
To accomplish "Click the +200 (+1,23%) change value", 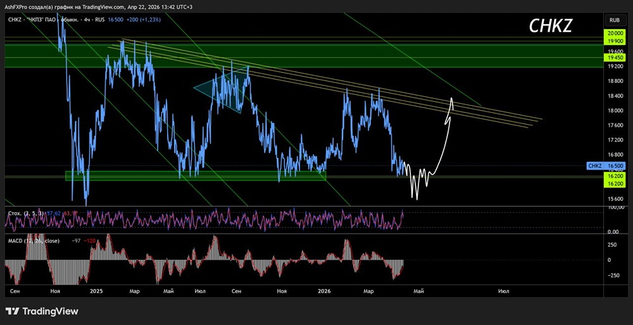I will [x=142, y=20].
